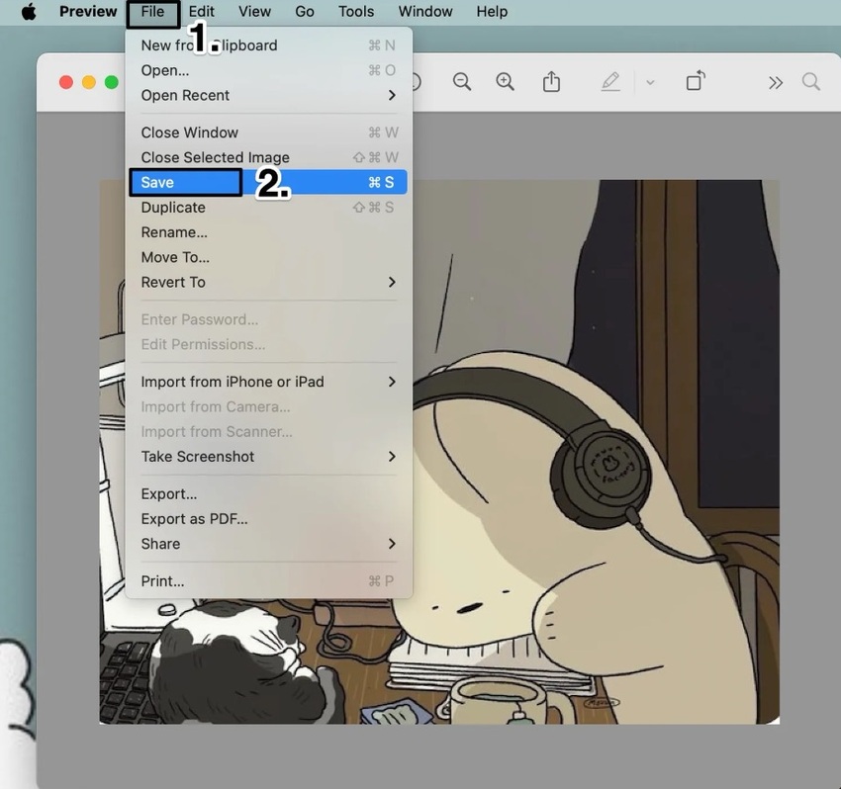
Task: Choose Rename... from the File menu
Action: pyautogui.click(x=268, y=232)
